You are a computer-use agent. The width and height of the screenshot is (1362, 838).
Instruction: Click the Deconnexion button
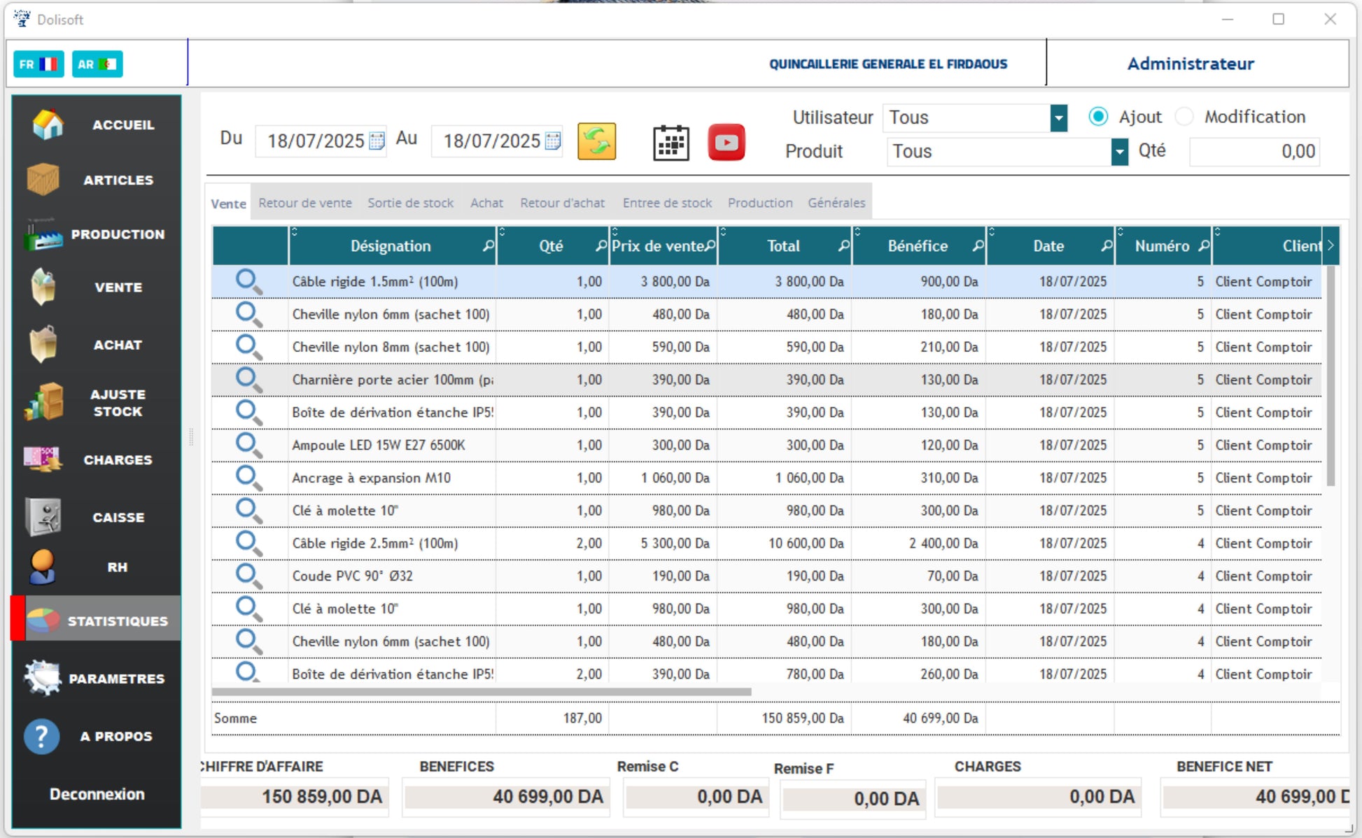pos(97,794)
